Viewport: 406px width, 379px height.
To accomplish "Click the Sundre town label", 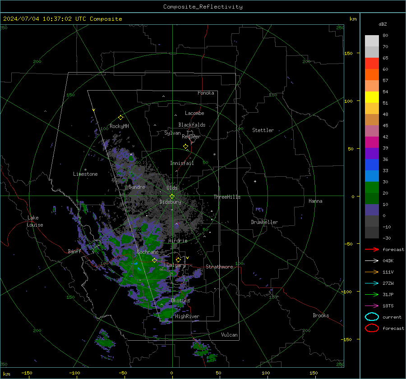I will click(x=137, y=187).
